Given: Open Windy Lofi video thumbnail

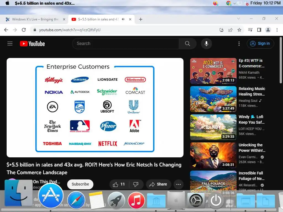Looking at the screenshot, I should click(213, 127).
